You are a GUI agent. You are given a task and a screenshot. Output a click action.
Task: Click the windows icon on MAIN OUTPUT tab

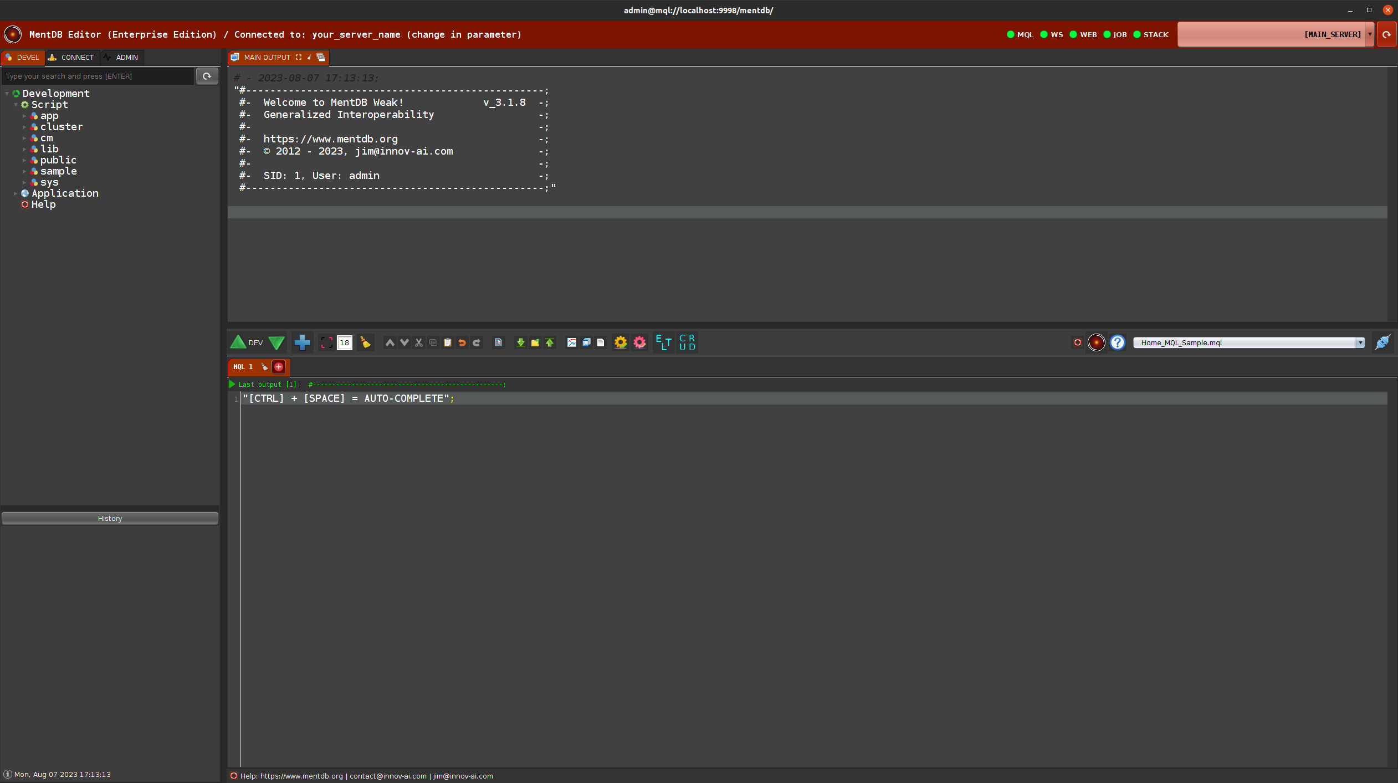tap(321, 57)
